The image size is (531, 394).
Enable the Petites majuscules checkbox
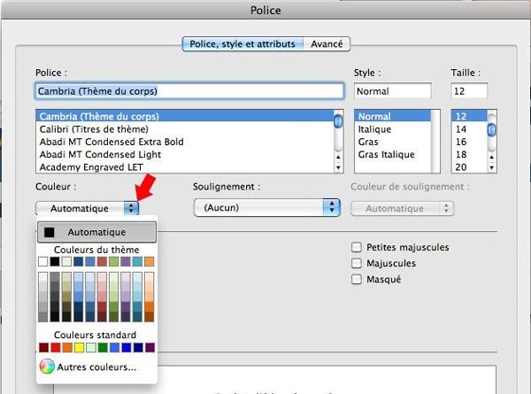click(x=358, y=248)
